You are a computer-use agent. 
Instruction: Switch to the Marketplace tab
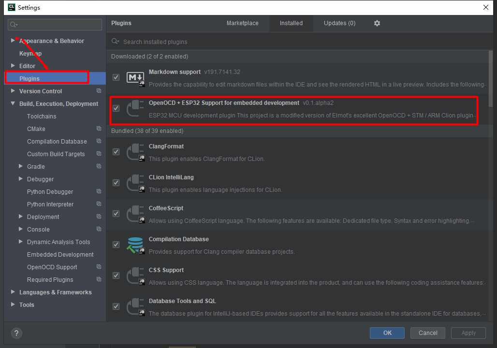(x=243, y=23)
